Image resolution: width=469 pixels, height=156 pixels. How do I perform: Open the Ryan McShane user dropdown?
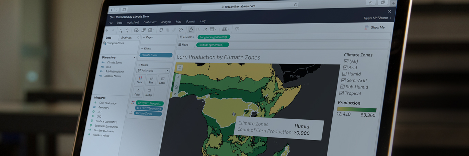[x=377, y=18]
